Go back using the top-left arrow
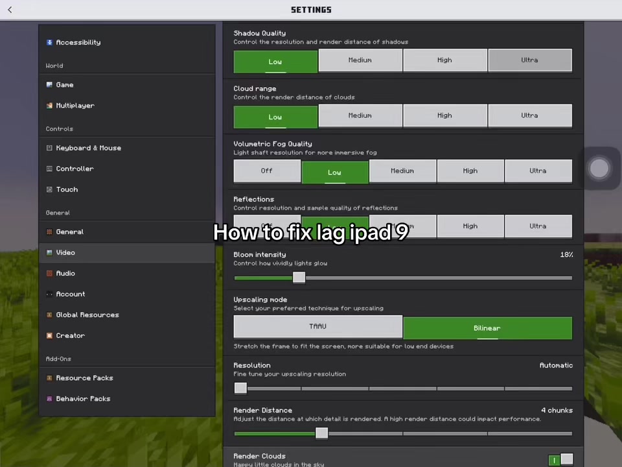The width and height of the screenshot is (622, 467). [x=10, y=10]
